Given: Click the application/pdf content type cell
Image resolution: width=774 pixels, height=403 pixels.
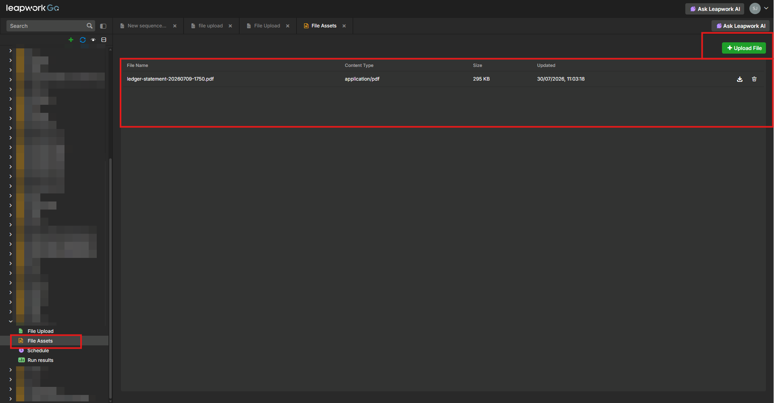Looking at the screenshot, I should tap(362, 79).
